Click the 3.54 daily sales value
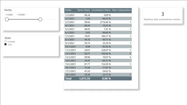 pos(88,19)
